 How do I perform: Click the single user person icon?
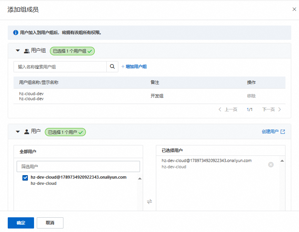coord(27,132)
